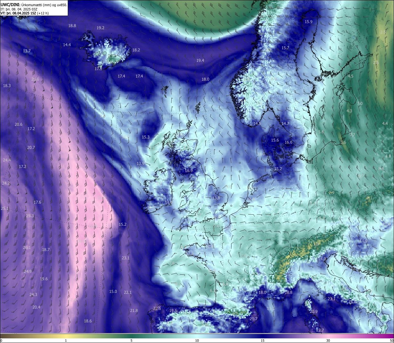
Task: Click the 1 tick on the color scale
Action: (x=66, y=341)
